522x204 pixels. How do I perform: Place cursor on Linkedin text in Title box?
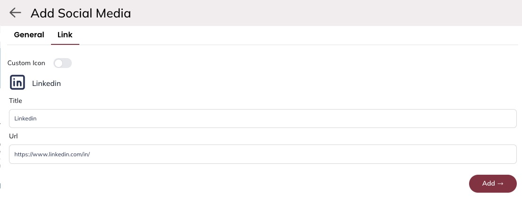26,119
